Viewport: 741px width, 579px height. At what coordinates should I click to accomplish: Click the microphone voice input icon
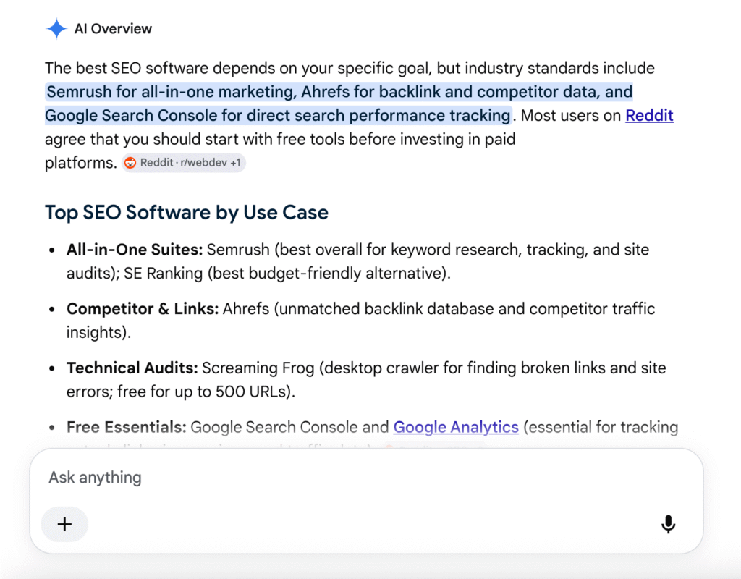[668, 524]
